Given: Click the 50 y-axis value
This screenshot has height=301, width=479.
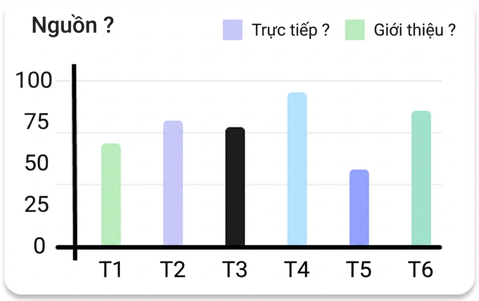Looking at the screenshot, I should (x=37, y=164).
